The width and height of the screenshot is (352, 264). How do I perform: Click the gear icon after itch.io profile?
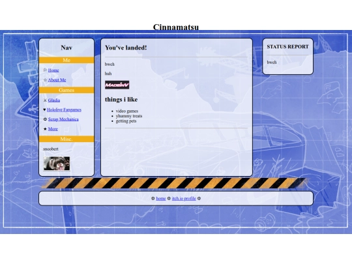pyautogui.click(x=199, y=198)
